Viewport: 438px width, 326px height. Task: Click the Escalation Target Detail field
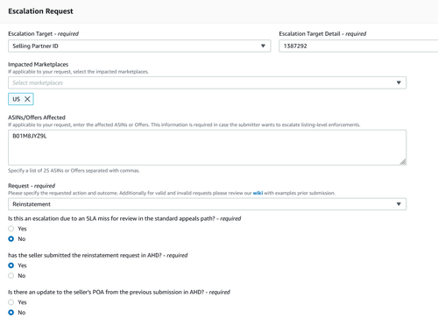358,46
